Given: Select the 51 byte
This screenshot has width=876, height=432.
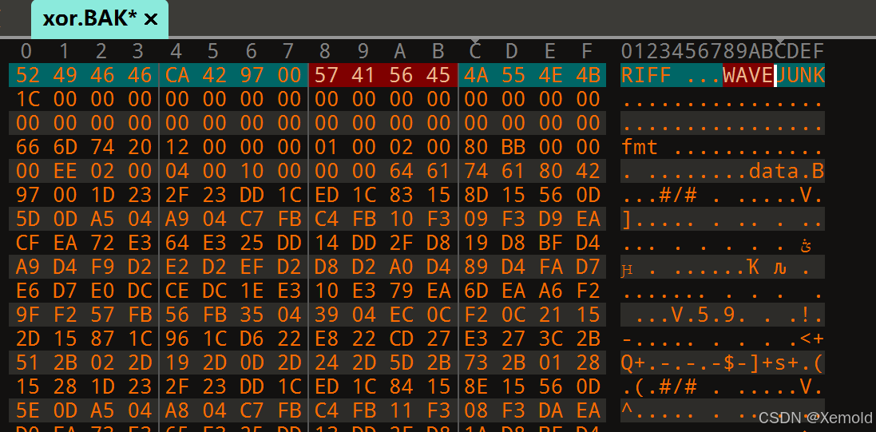Looking at the screenshot, I should [x=27, y=363].
